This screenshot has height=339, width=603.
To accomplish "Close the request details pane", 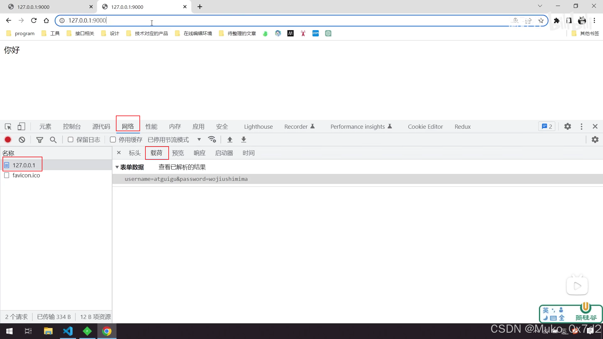I will point(119,153).
